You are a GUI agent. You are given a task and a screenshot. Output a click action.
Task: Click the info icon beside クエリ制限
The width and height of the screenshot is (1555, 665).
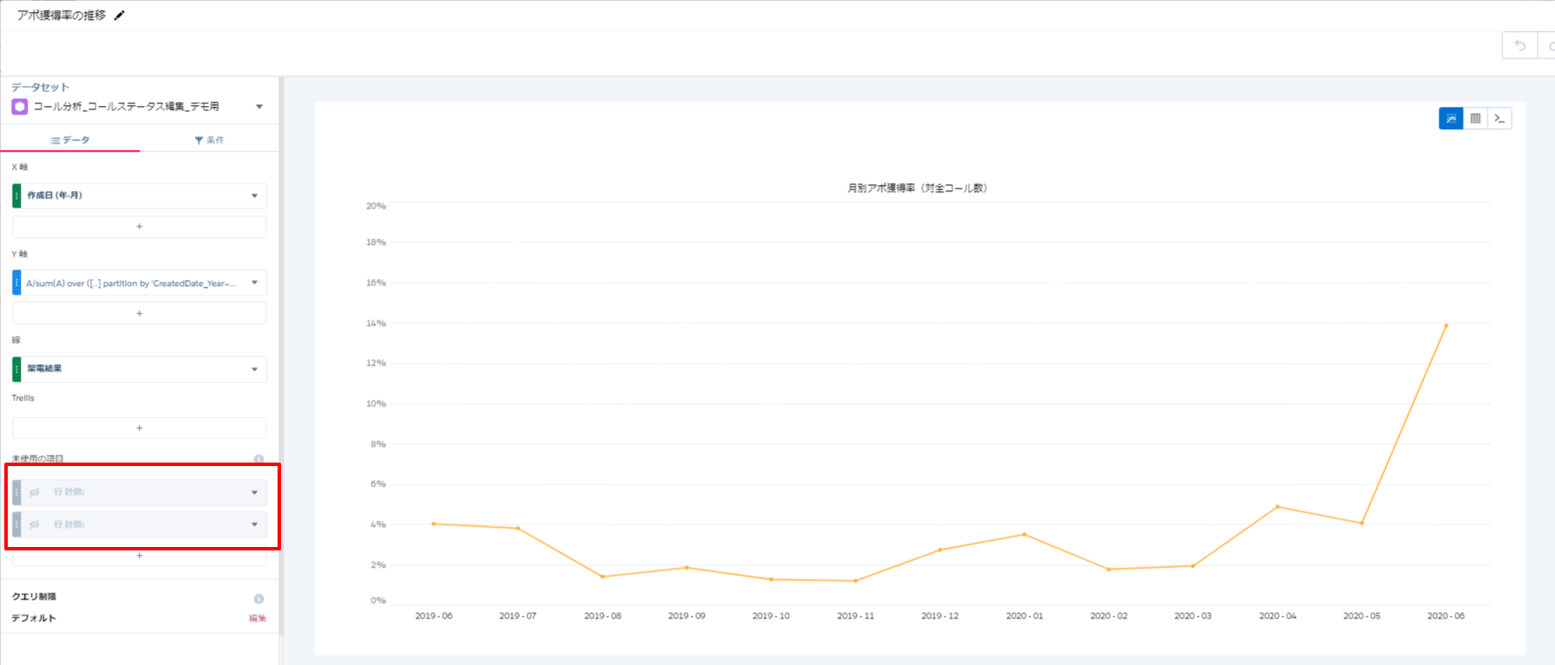(259, 599)
